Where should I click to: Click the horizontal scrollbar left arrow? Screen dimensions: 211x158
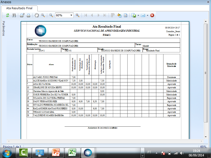pyautogui.click(x=9, y=141)
